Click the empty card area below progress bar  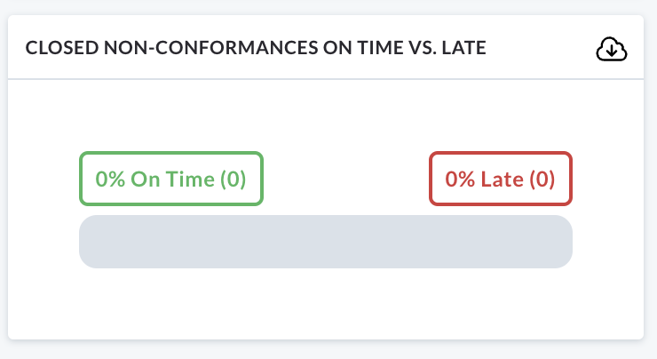click(x=326, y=304)
